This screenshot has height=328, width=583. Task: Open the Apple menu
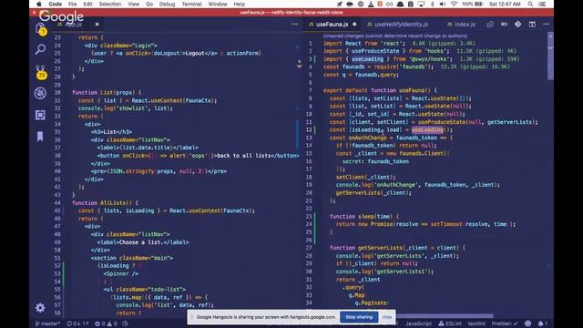click(x=39, y=4)
